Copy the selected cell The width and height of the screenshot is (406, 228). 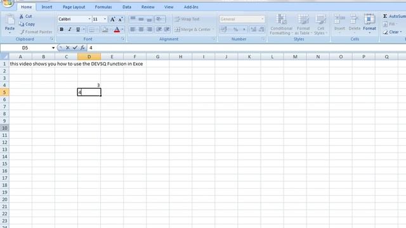(27, 24)
